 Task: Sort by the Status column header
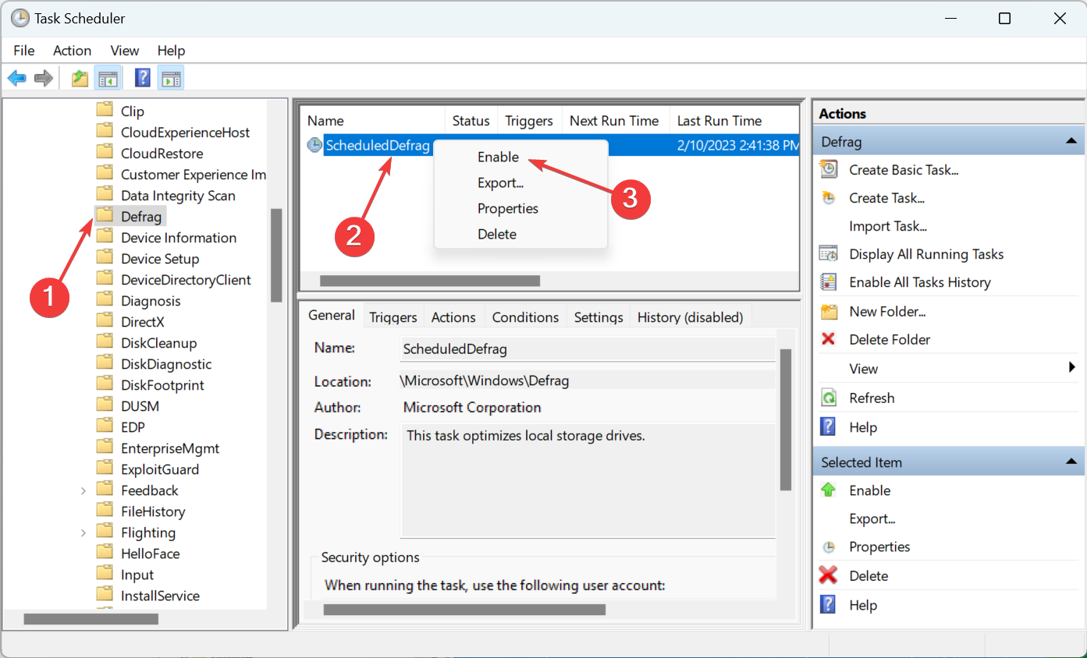[x=471, y=121]
